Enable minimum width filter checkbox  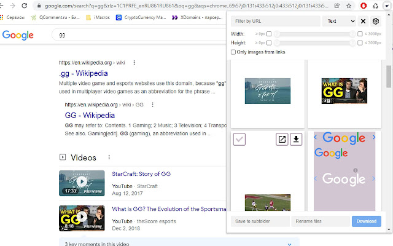pyautogui.click(x=269, y=34)
